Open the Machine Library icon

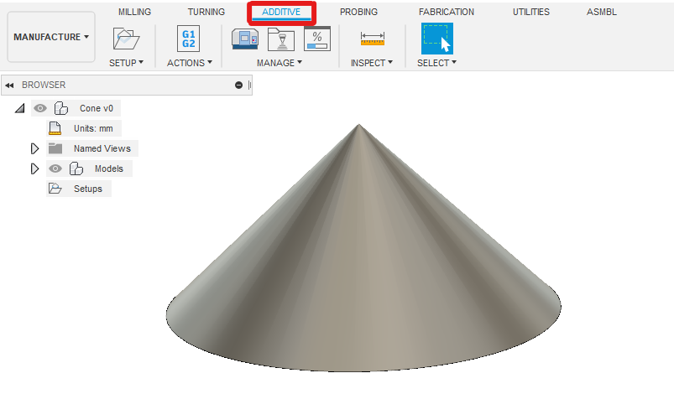point(245,39)
